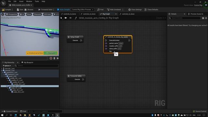Open the hierarchy Options dropdown
The width and height of the screenshot is (208, 117).
pyautogui.click(x=7, y=66)
